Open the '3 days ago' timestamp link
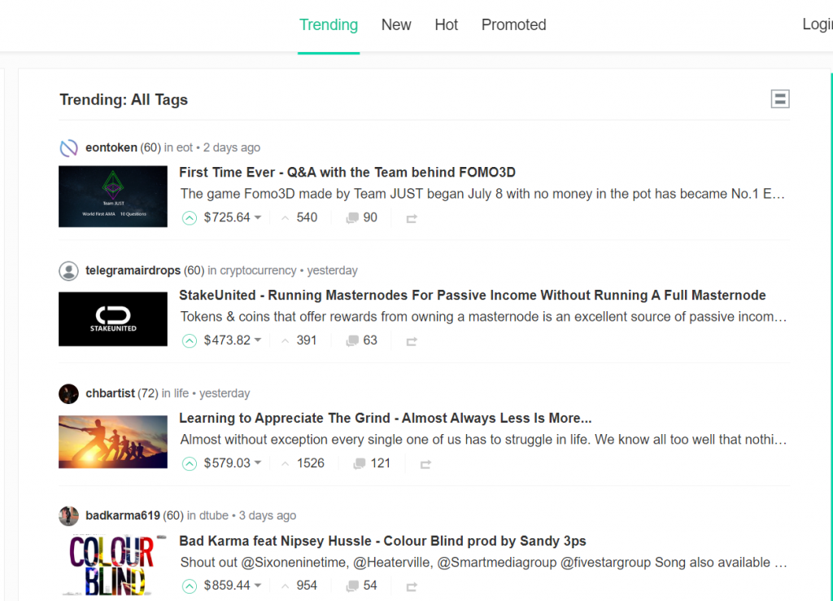The height and width of the screenshot is (601, 833). click(x=267, y=515)
